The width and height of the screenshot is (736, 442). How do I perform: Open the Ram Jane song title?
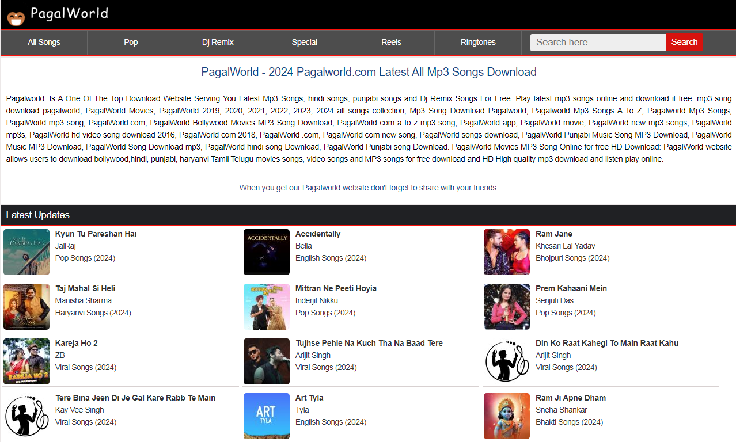[x=554, y=234]
